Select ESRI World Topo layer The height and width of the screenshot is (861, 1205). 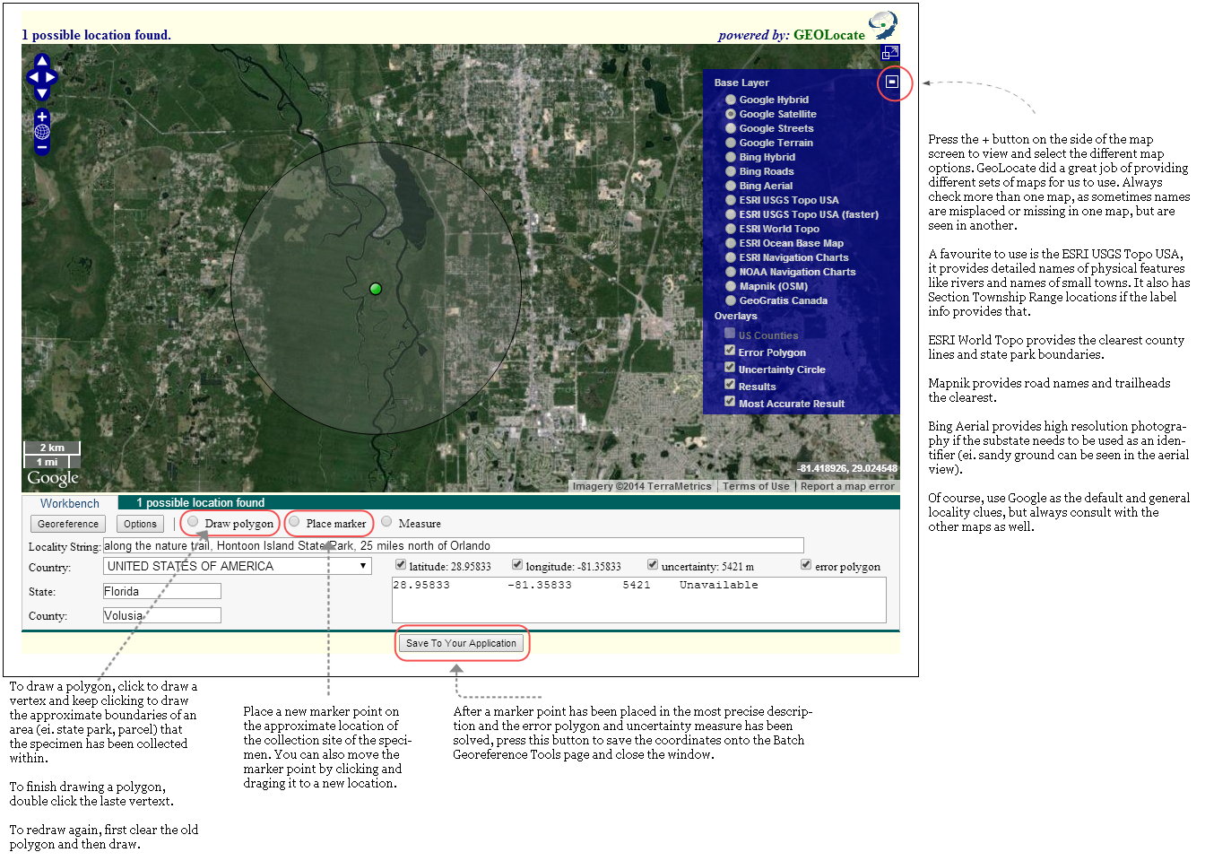point(731,229)
